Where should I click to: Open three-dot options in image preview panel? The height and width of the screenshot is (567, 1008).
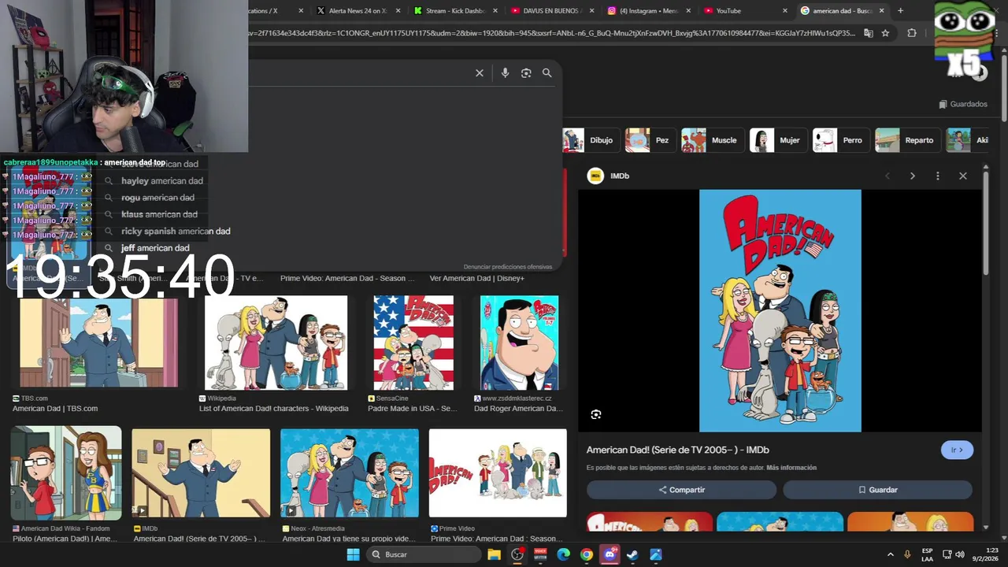937,176
